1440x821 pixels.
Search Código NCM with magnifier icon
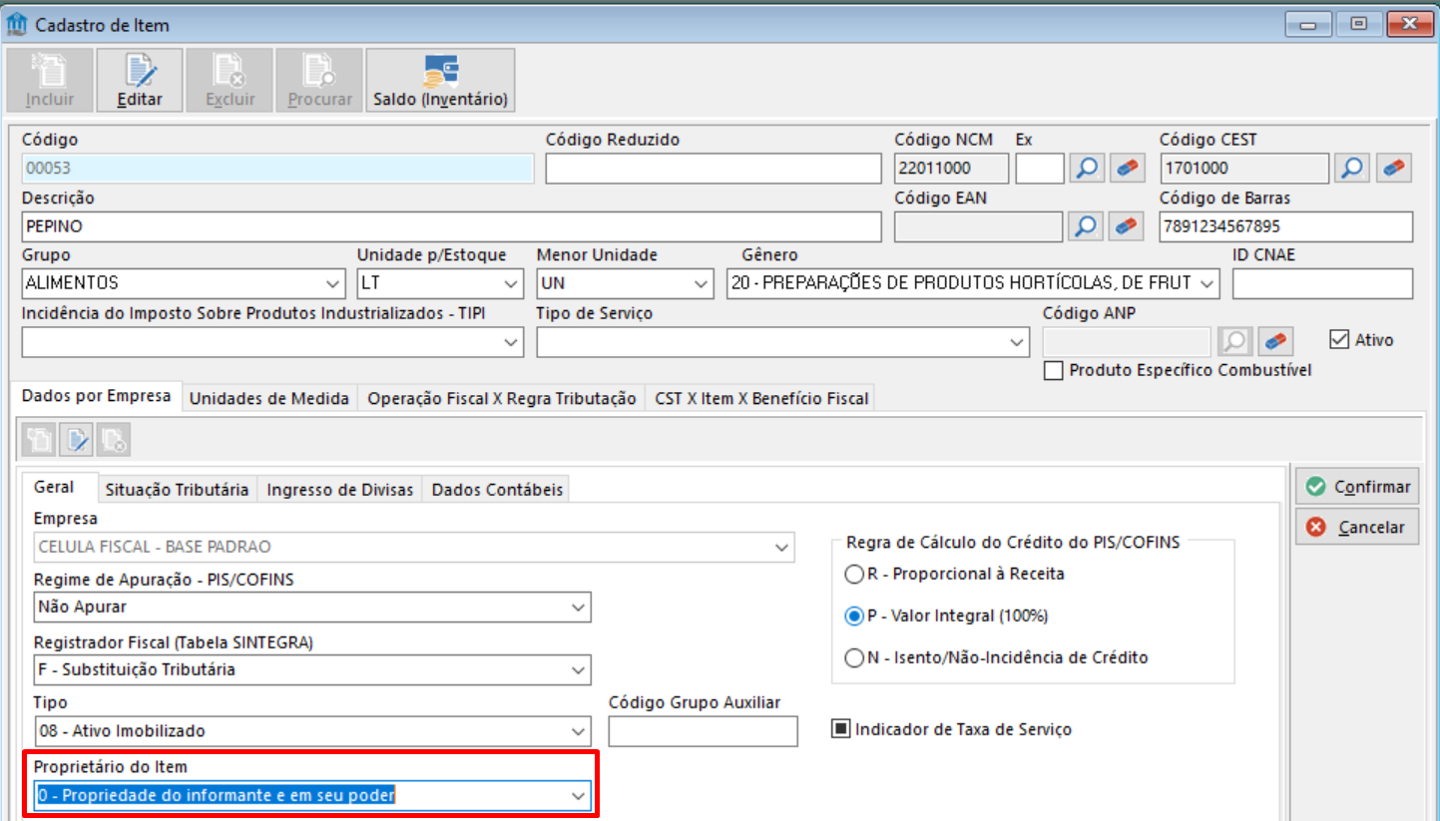pos(1087,169)
